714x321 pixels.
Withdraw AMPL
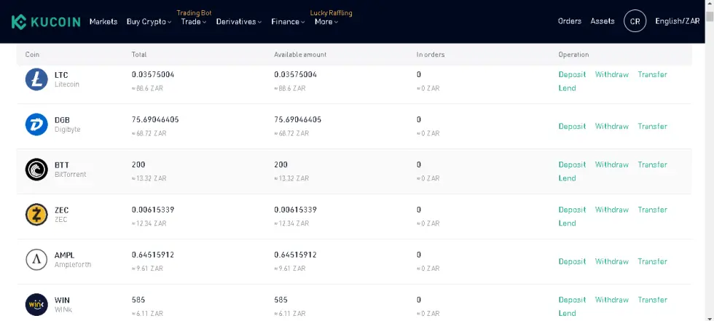611,261
